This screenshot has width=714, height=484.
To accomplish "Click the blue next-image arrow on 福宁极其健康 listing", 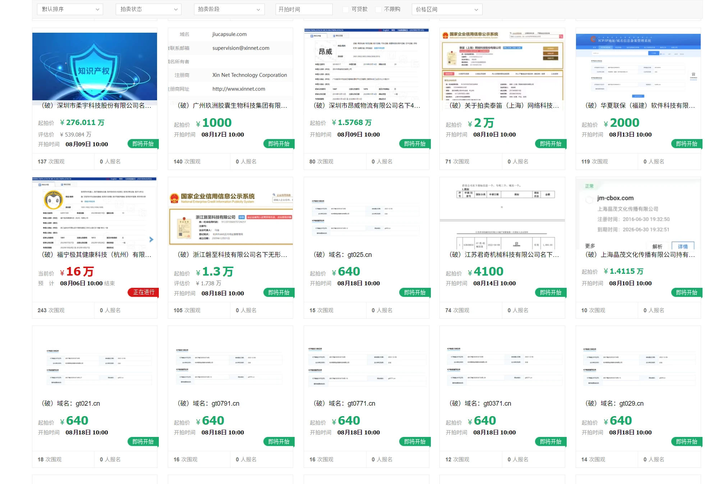I will (x=151, y=239).
